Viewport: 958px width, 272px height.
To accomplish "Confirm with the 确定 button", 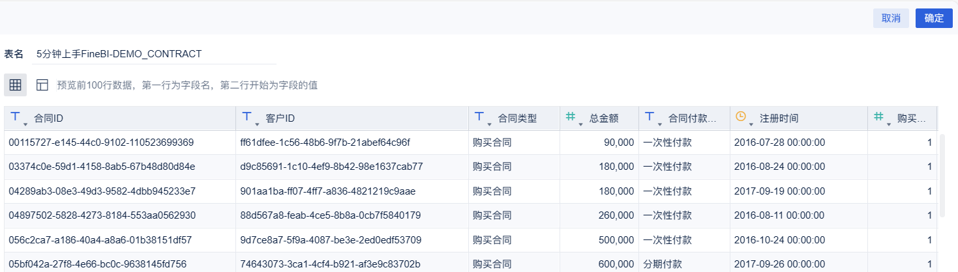I will point(934,18).
